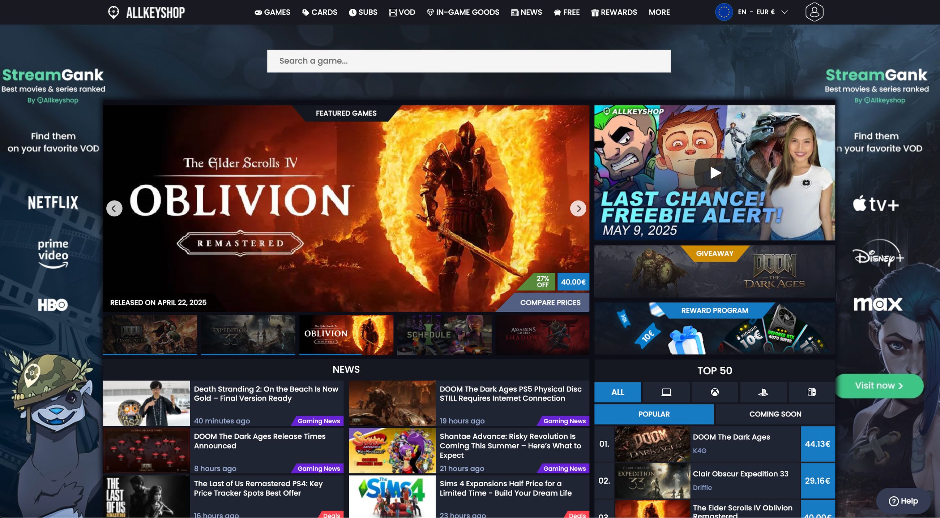Image resolution: width=940 pixels, height=518 pixels.
Task: Switch to the COMING SOON tab
Action: coord(775,414)
